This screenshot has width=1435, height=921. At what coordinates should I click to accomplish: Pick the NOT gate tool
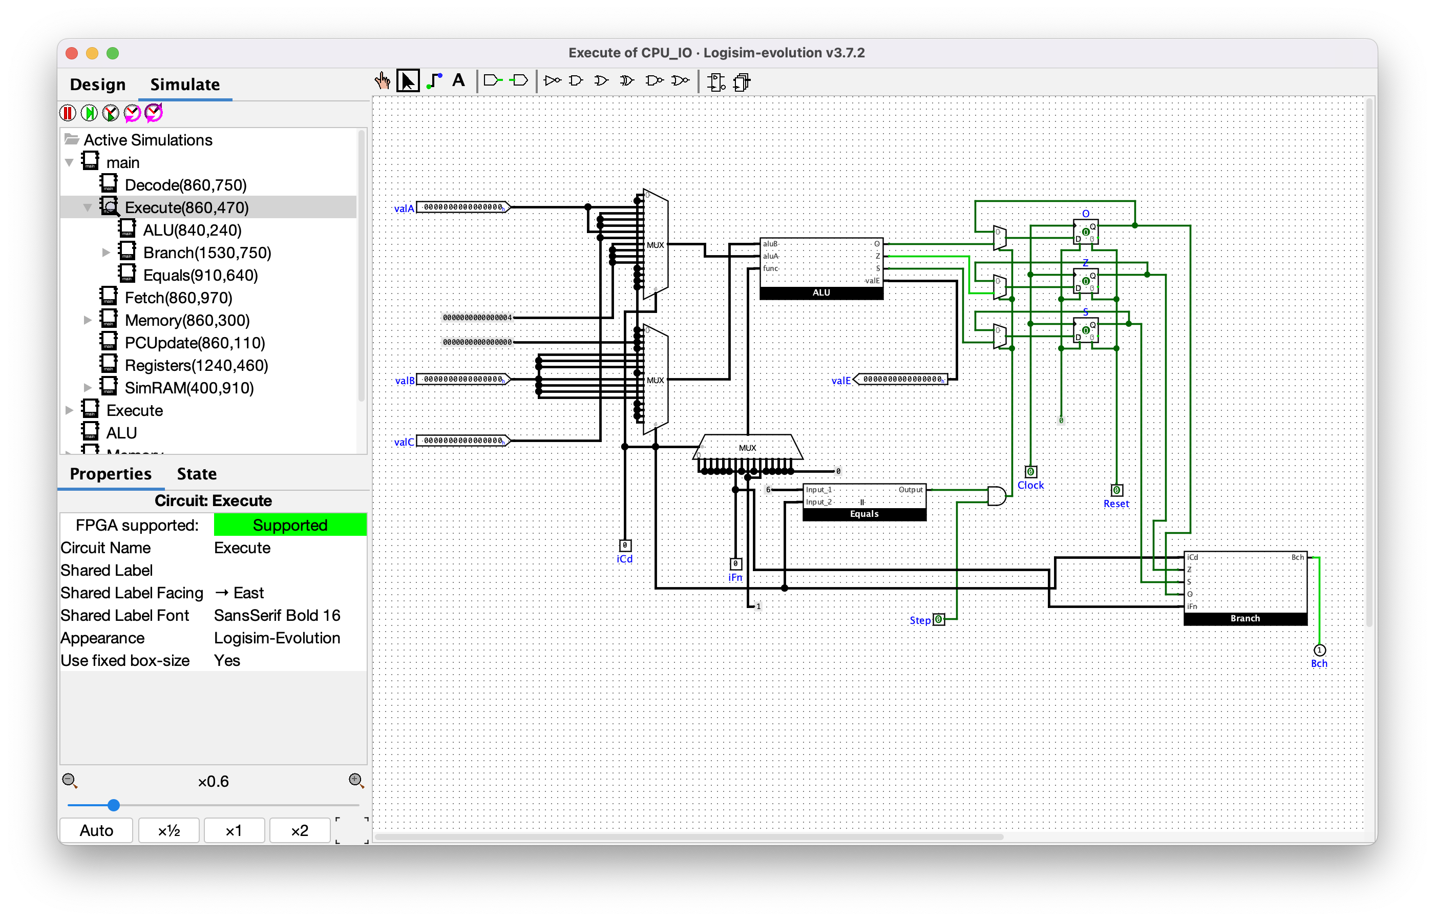(553, 80)
